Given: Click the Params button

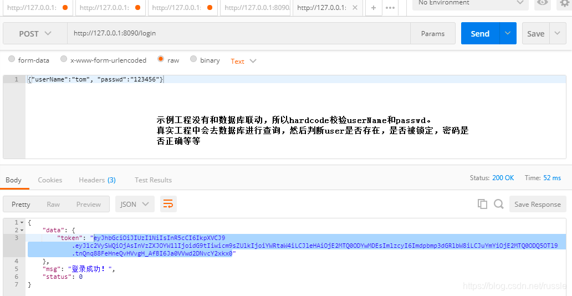Looking at the screenshot, I should coord(433,34).
